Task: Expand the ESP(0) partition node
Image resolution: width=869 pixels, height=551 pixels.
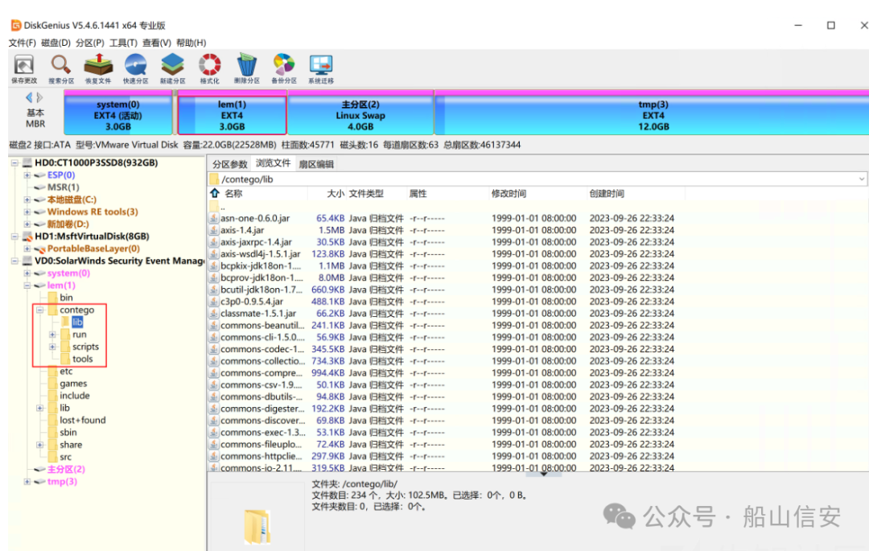Action: click(27, 175)
